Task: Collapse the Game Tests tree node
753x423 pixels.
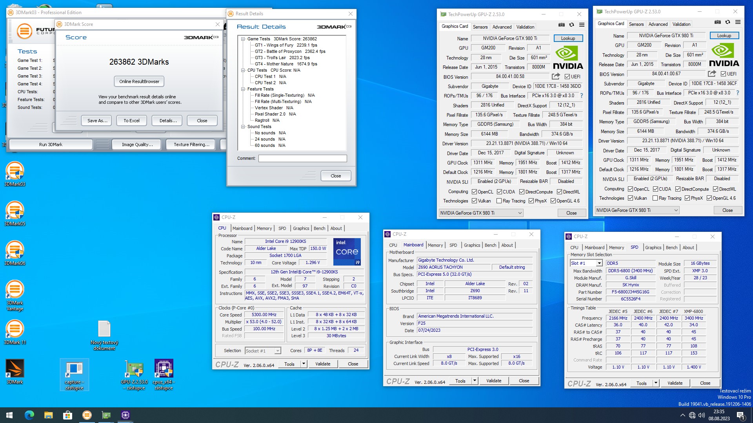Action: pyautogui.click(x=243, y=39)
